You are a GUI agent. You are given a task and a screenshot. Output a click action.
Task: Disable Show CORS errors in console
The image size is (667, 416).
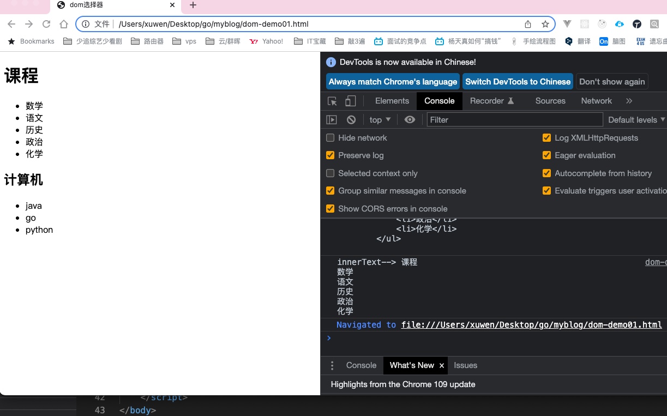pos(330,209)
